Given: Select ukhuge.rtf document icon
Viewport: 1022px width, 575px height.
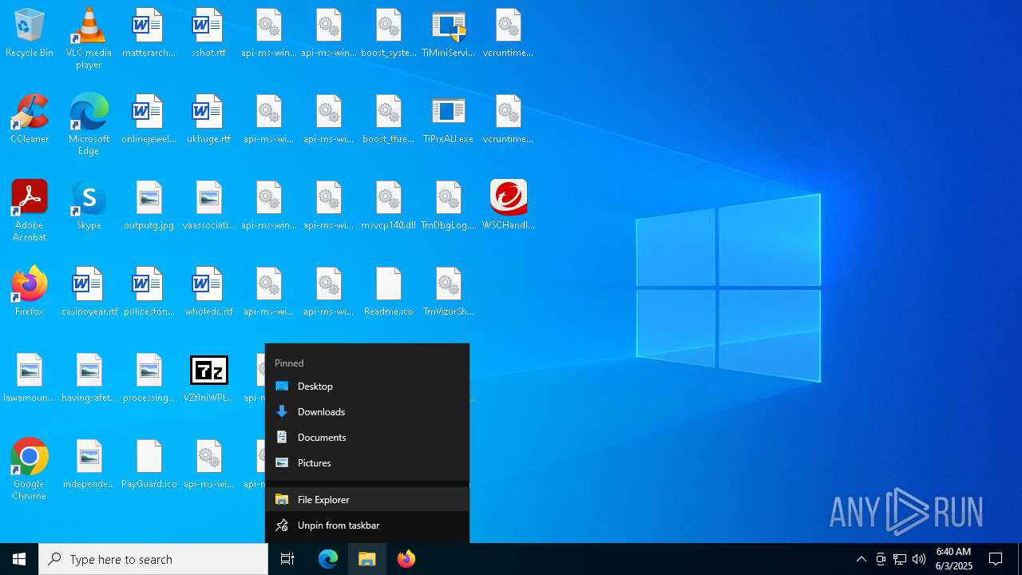Looking at the screenshot, I should pos(208,119).
